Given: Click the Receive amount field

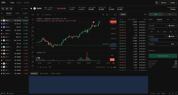Looking at the screenshot, I should [158, 36].
